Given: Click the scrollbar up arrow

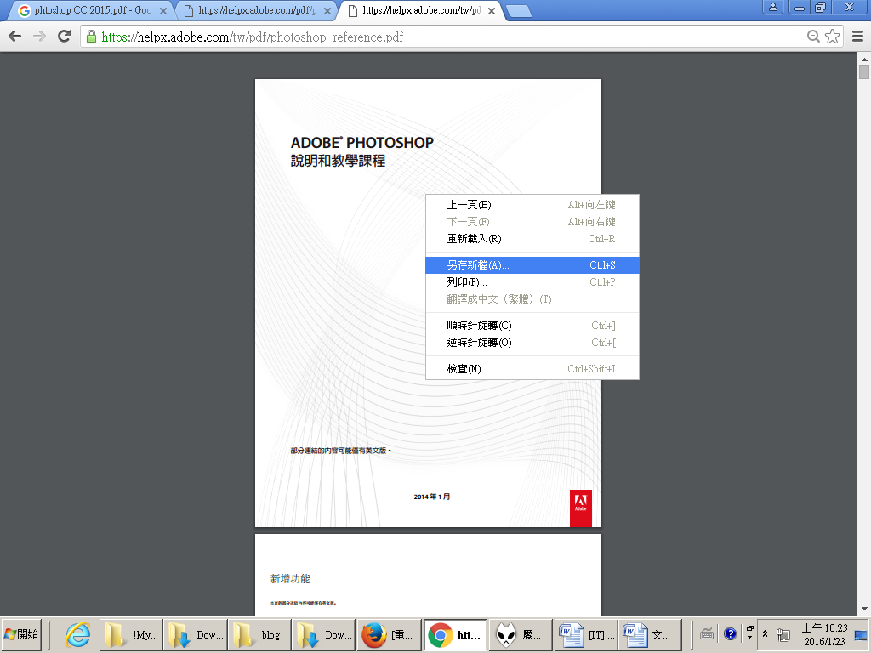Looking at the screenshot, I should pos(864,59).
